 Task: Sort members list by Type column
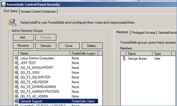click(x=162, y=54)
